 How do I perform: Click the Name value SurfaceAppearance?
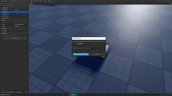(19, 25)
